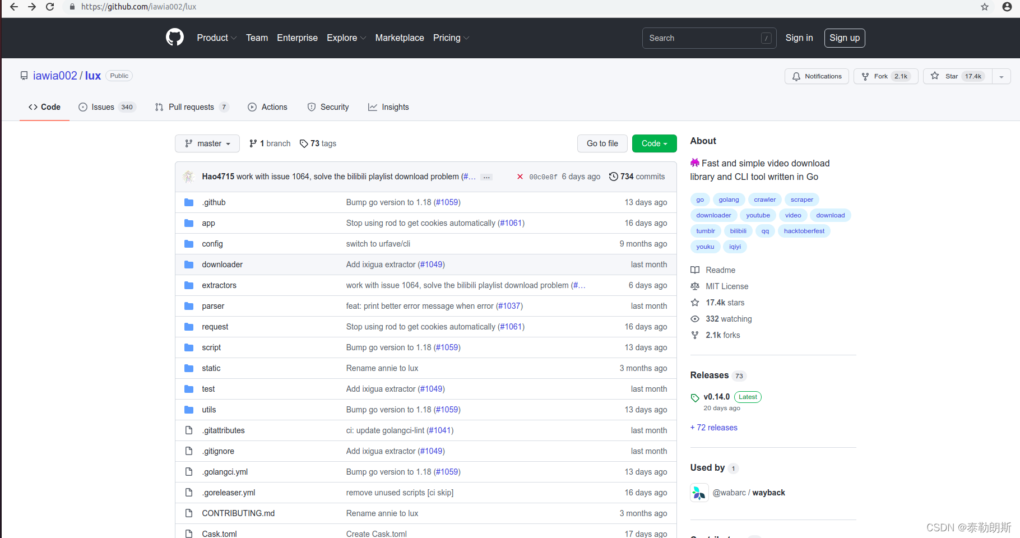
Task: Open the Pull requests tab
Action: pos(192,107)
